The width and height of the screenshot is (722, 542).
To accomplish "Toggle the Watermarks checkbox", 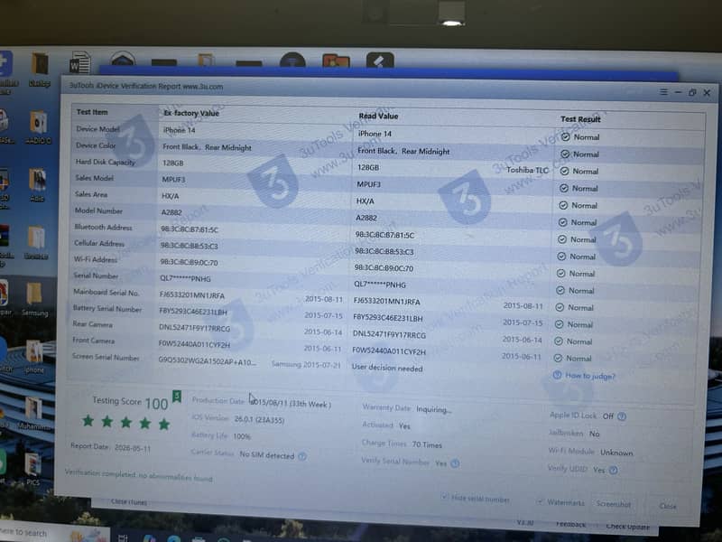I will (540, 501).
